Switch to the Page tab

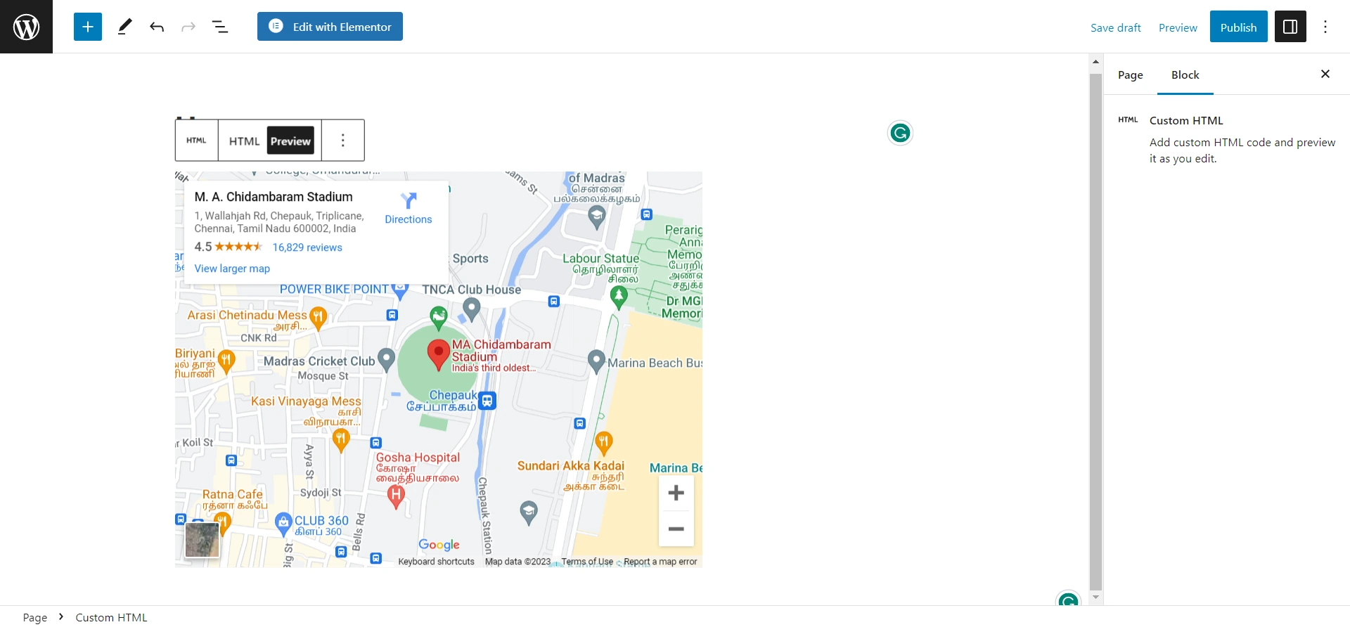coord(1130,75)
